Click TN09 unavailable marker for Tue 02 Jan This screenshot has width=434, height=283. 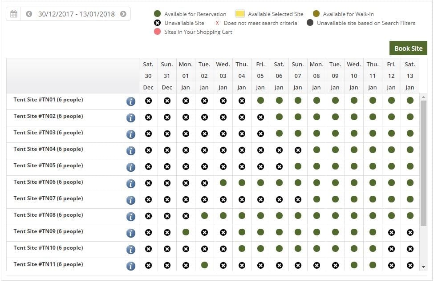point(205,232)
